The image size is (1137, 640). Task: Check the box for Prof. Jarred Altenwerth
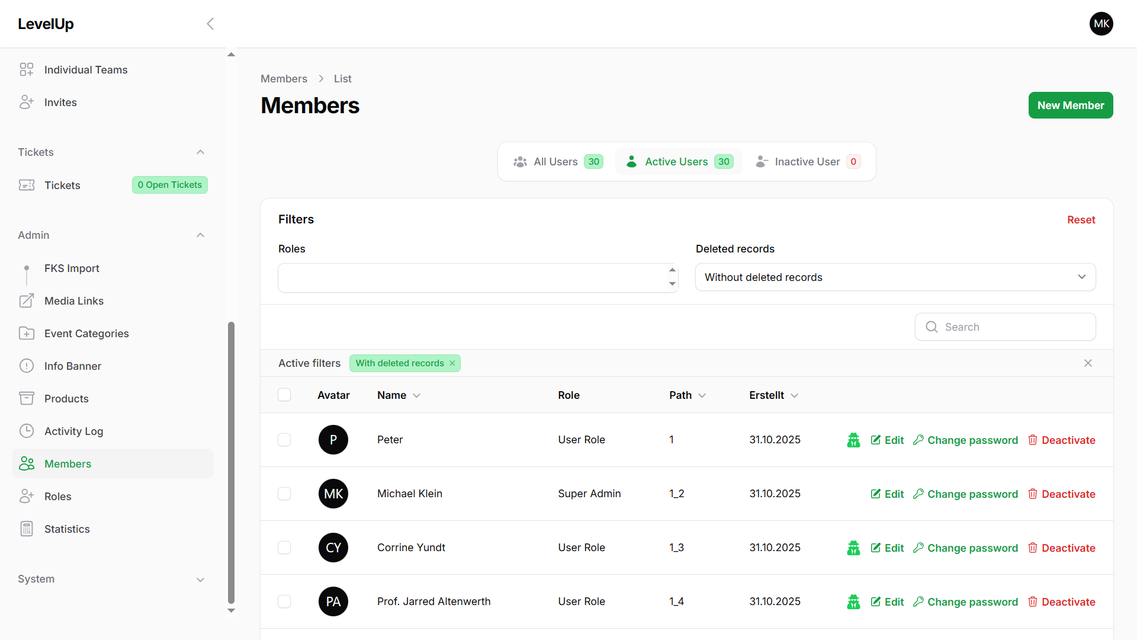[x=284, y=602]
